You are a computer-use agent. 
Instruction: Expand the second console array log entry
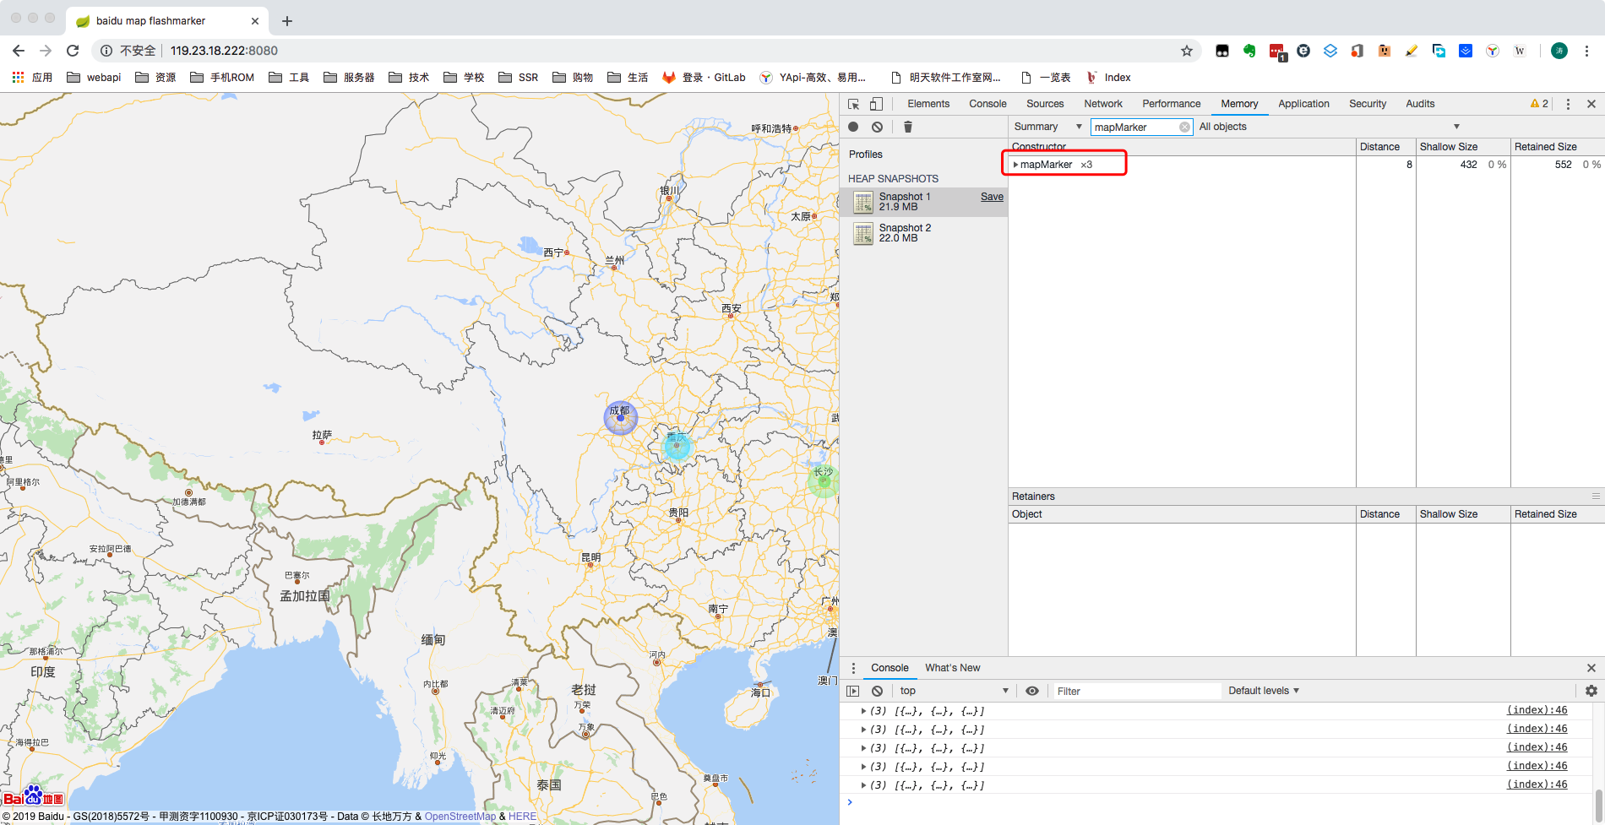(x=863, y=730)
